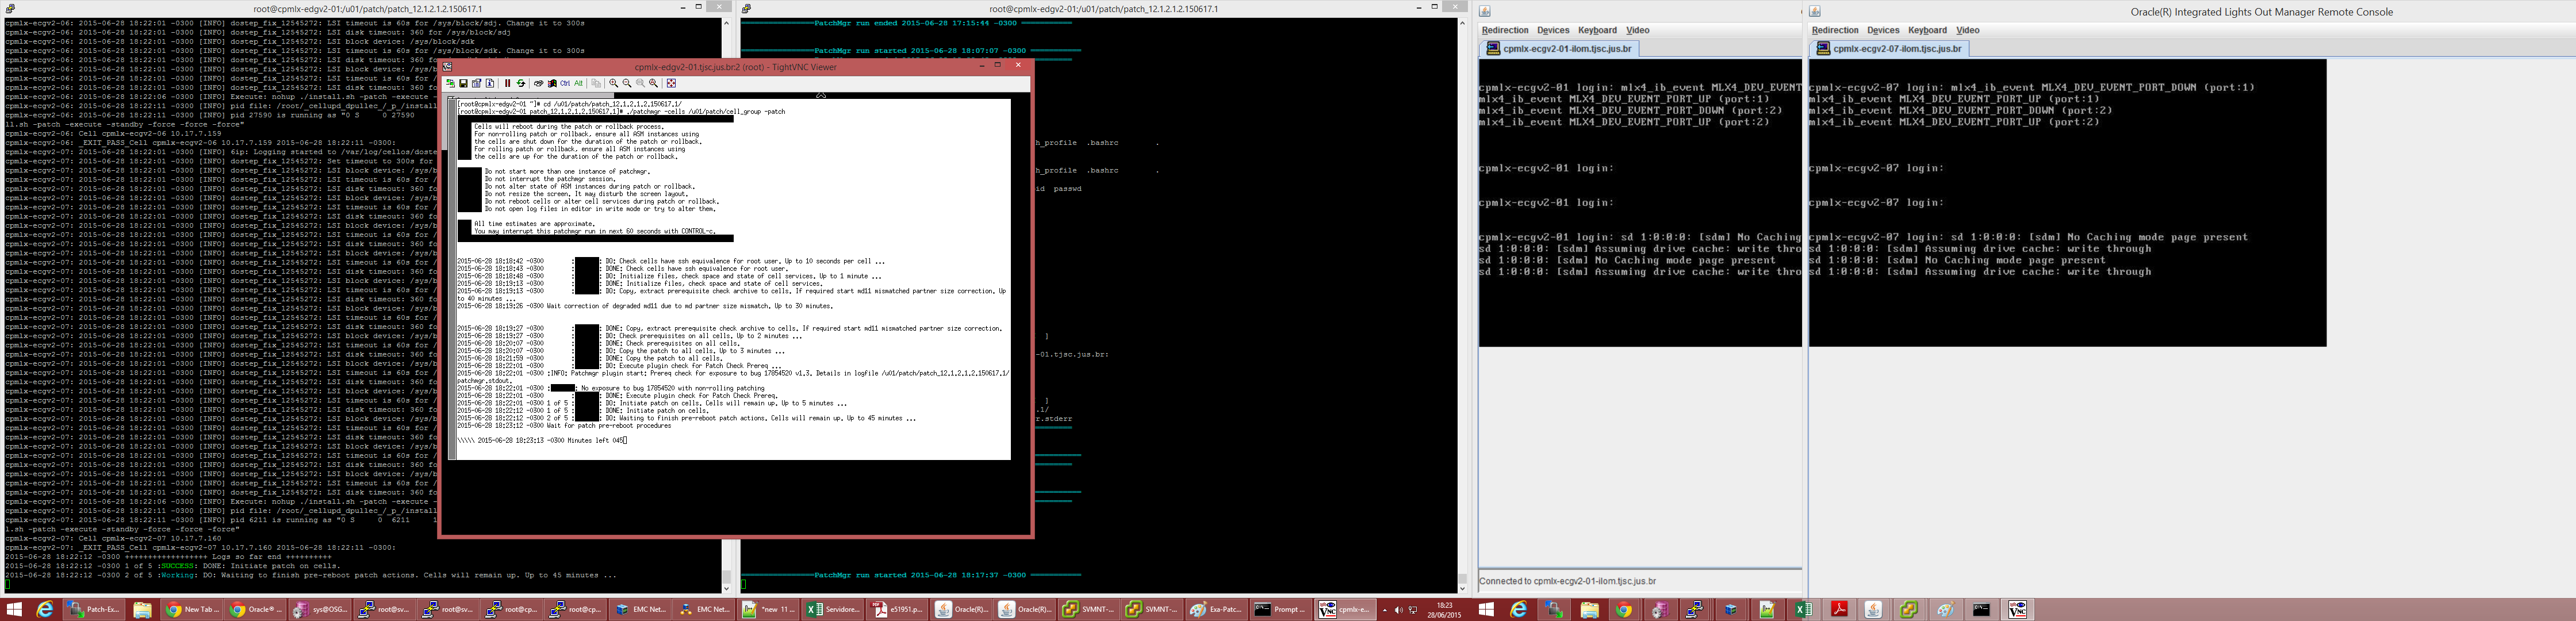The width and height of the screenshot is (2576, 621).
Task: Switch to Chrome New Tab taskbar item
Action: click(x=192, y=609)
